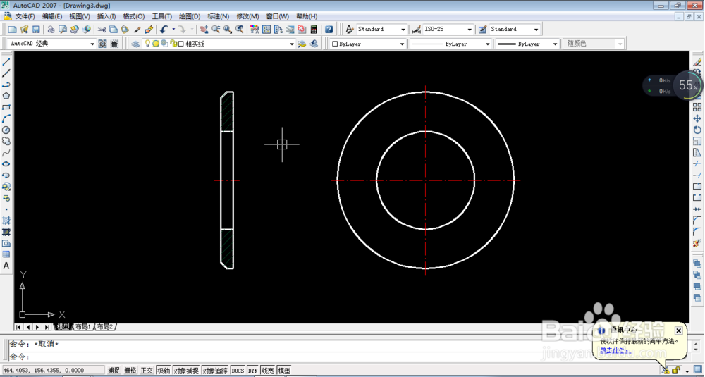This screenshot has width=705, height=377.
Task: Select the Line drawing tool
Action: click(6, 62)
